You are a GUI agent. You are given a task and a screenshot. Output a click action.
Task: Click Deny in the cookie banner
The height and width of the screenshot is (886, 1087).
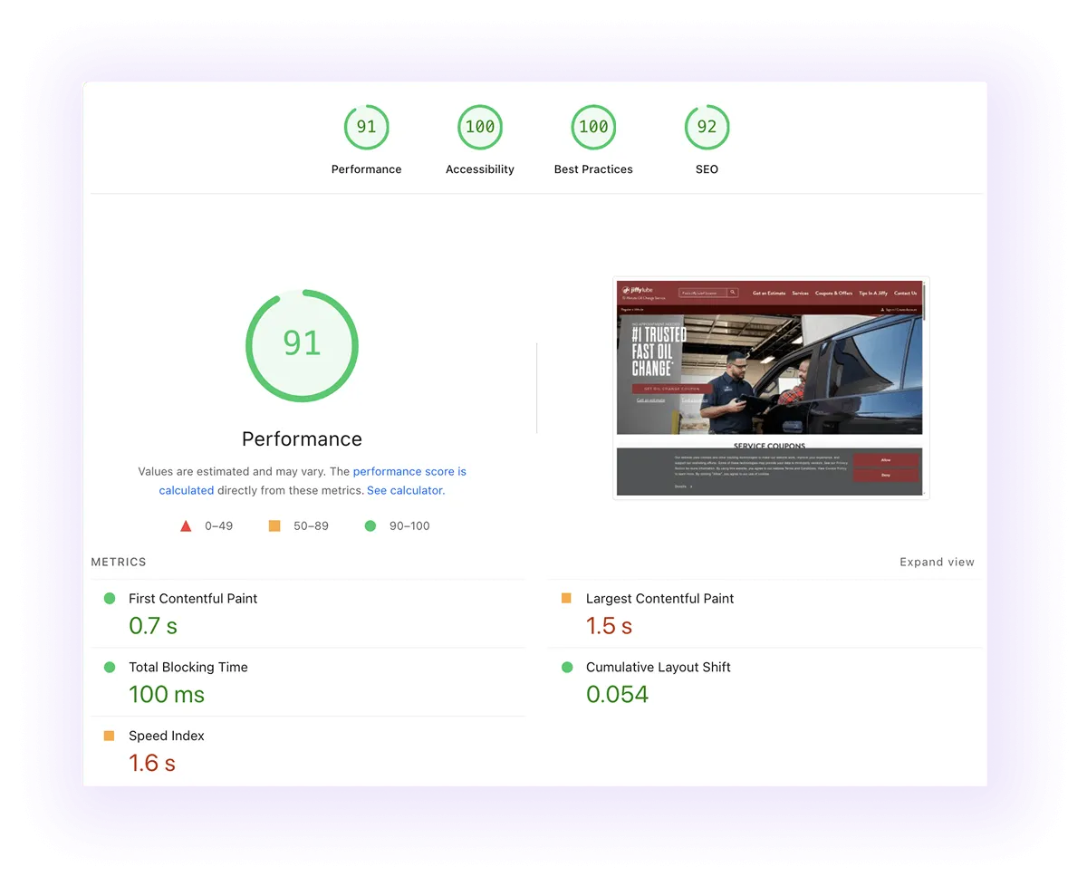pos(886,476)
